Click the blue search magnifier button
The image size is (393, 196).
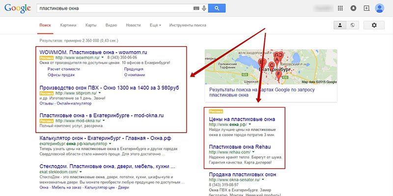point(217,8)
